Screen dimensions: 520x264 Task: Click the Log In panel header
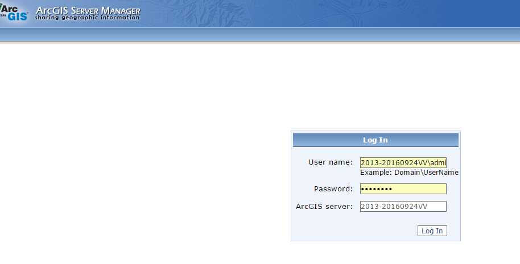375,140
